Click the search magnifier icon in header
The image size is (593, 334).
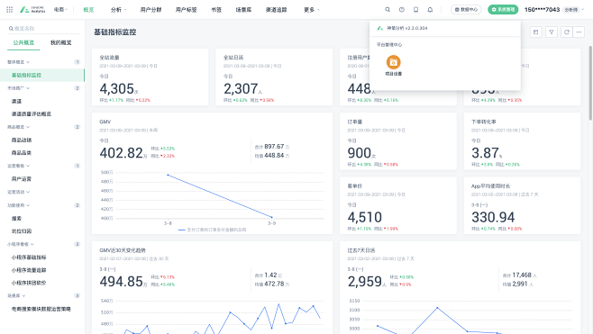tap(388, 9)
